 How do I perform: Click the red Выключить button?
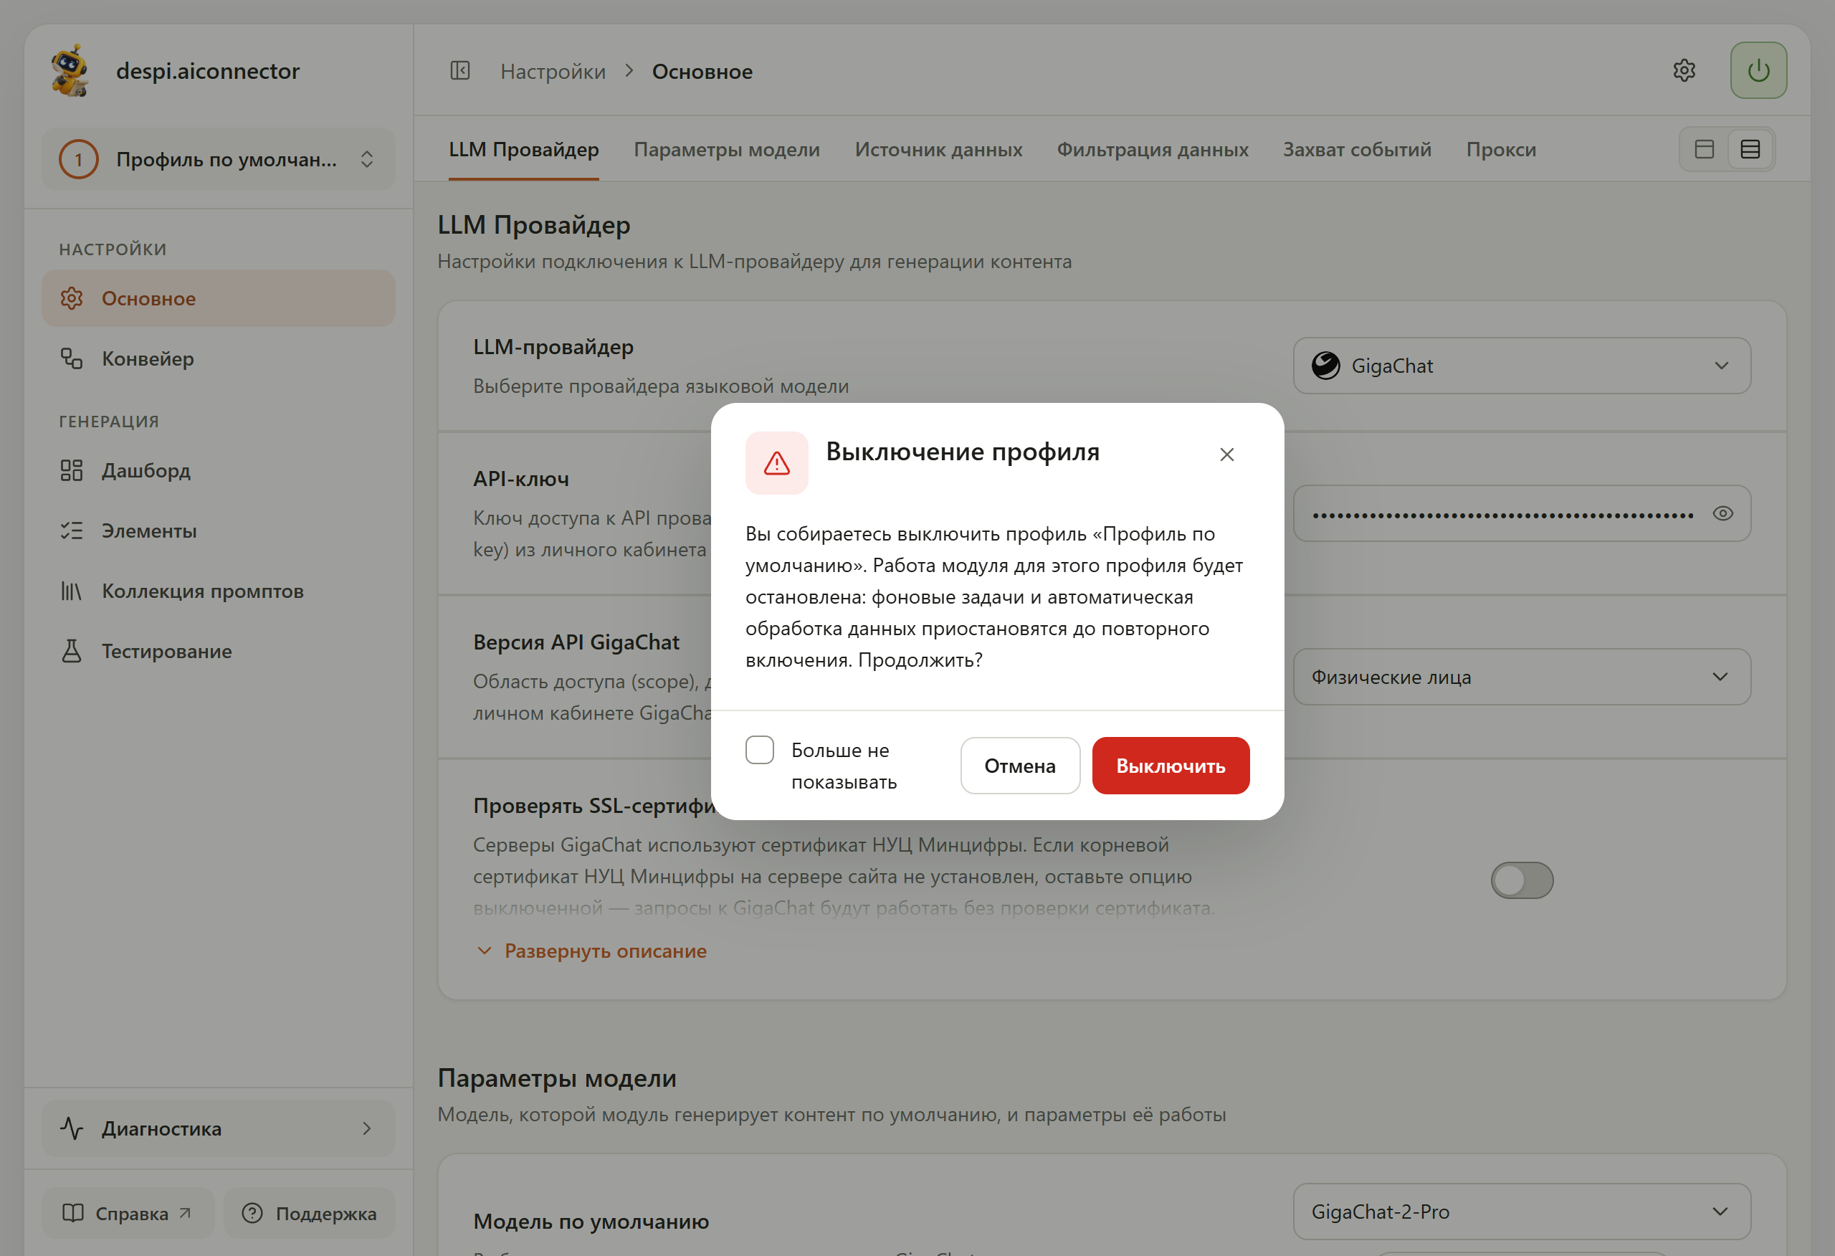click(1170, 766)
